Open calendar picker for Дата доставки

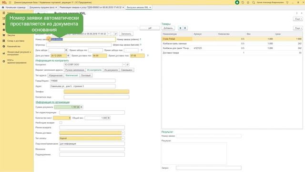[68, 56]
